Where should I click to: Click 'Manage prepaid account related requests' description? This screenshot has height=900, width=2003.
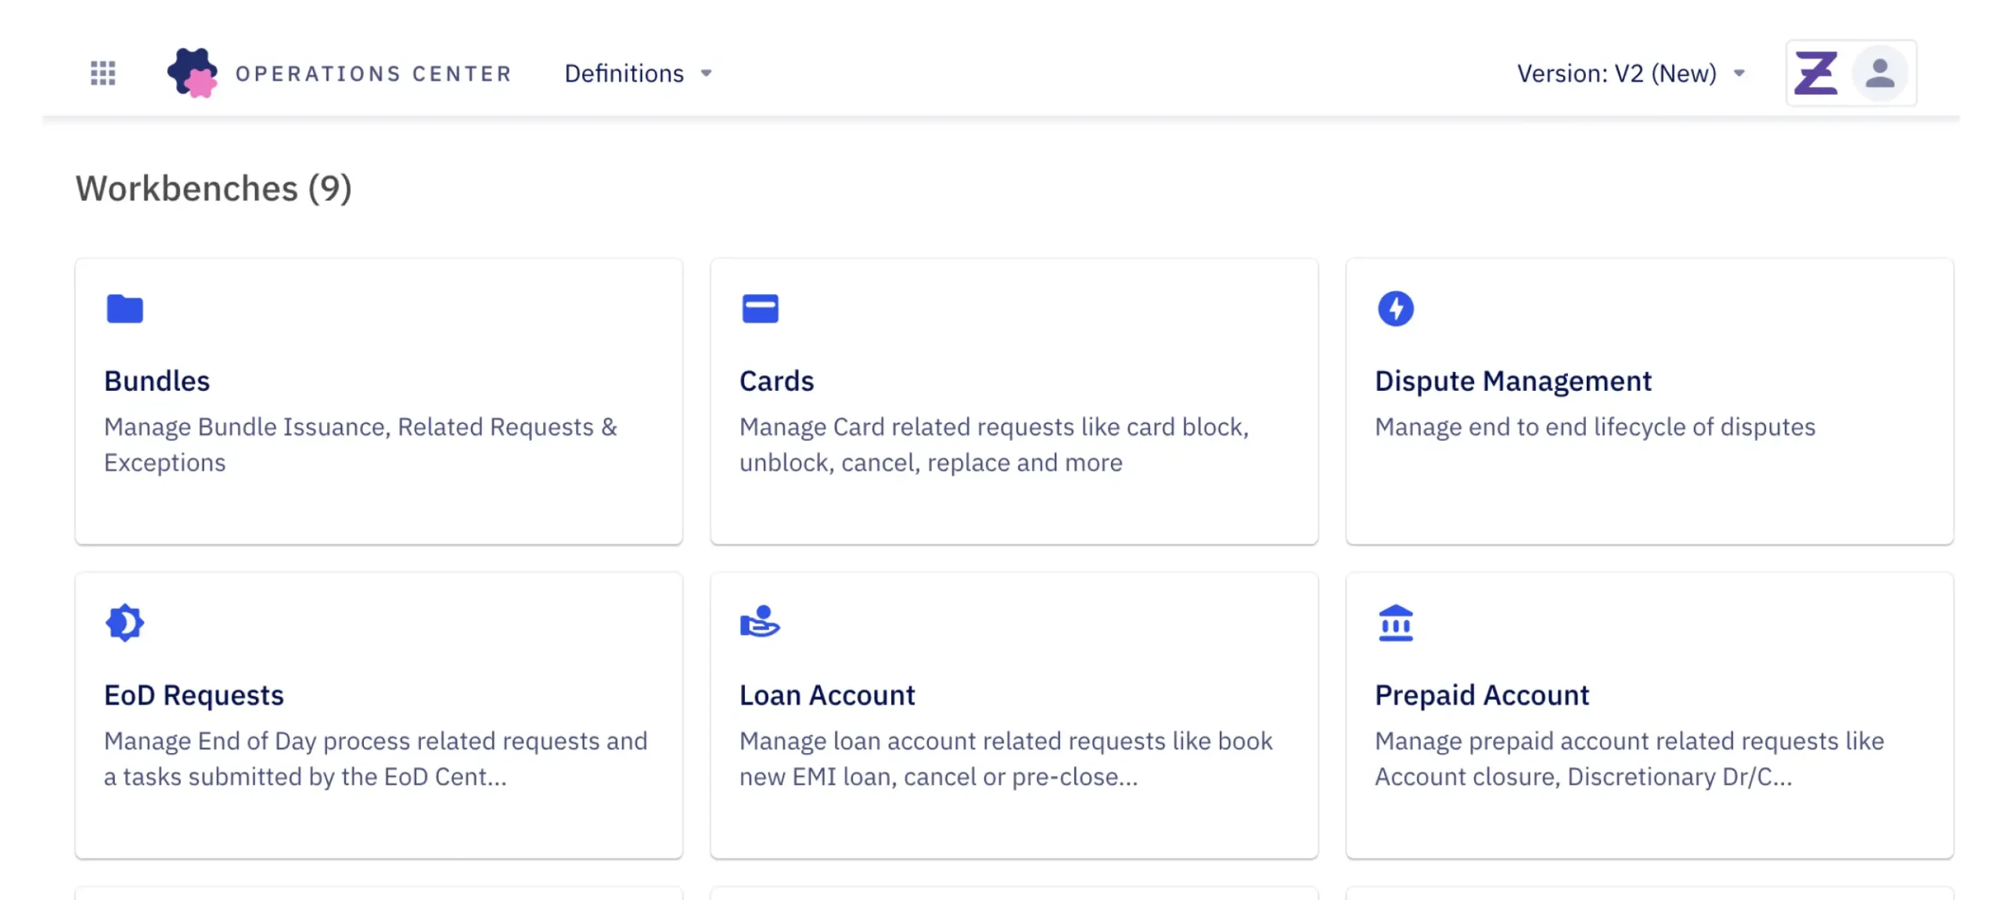pyautogui.click(x=1629, y=759)
